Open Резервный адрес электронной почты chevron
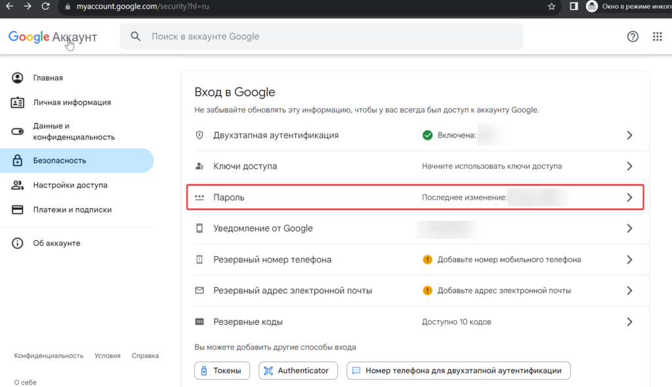 629,291
